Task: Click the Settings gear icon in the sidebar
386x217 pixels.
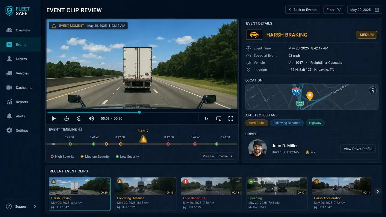Action: 9,130
